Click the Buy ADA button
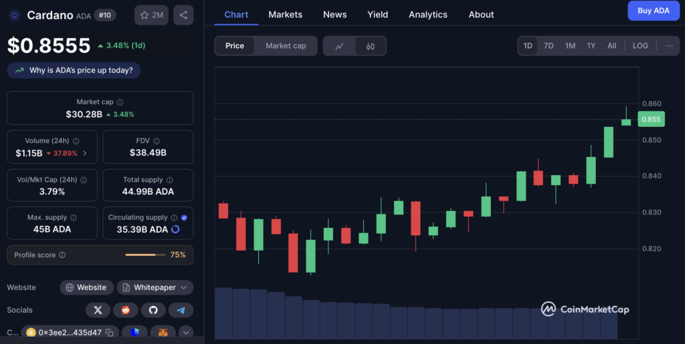Screen dimensions: 685x344 pos(654,11)
